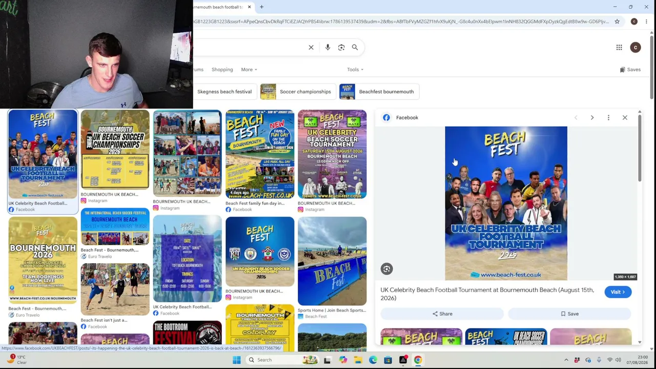Clear the Google search box text

click(x=311, y=47)
